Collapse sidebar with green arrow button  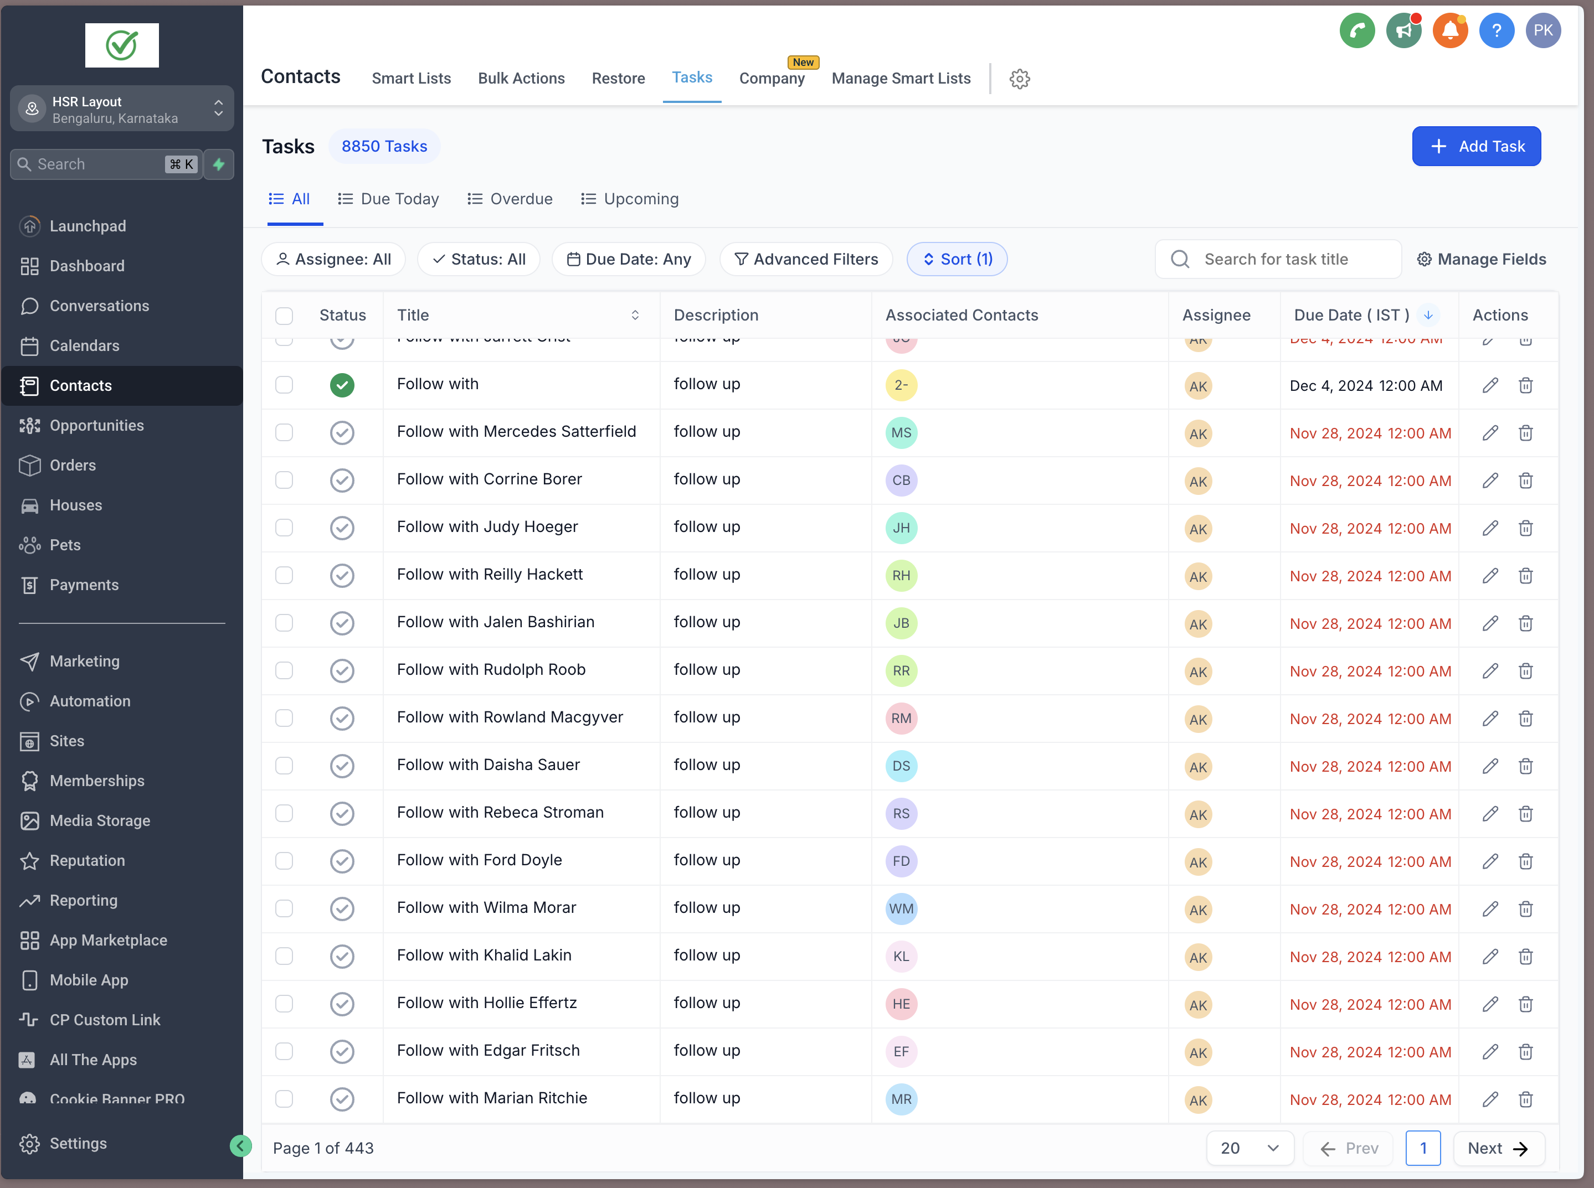pyautogui.click(x=240, y=1145)
